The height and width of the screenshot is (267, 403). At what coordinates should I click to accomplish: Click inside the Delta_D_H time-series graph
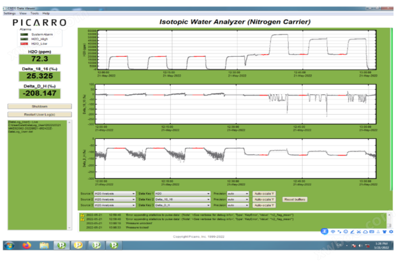(236, 159)
